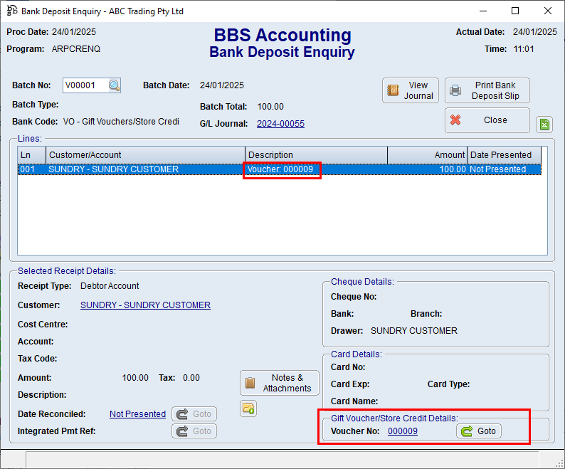Select line 001 in the Lines grid

(142, 169)
